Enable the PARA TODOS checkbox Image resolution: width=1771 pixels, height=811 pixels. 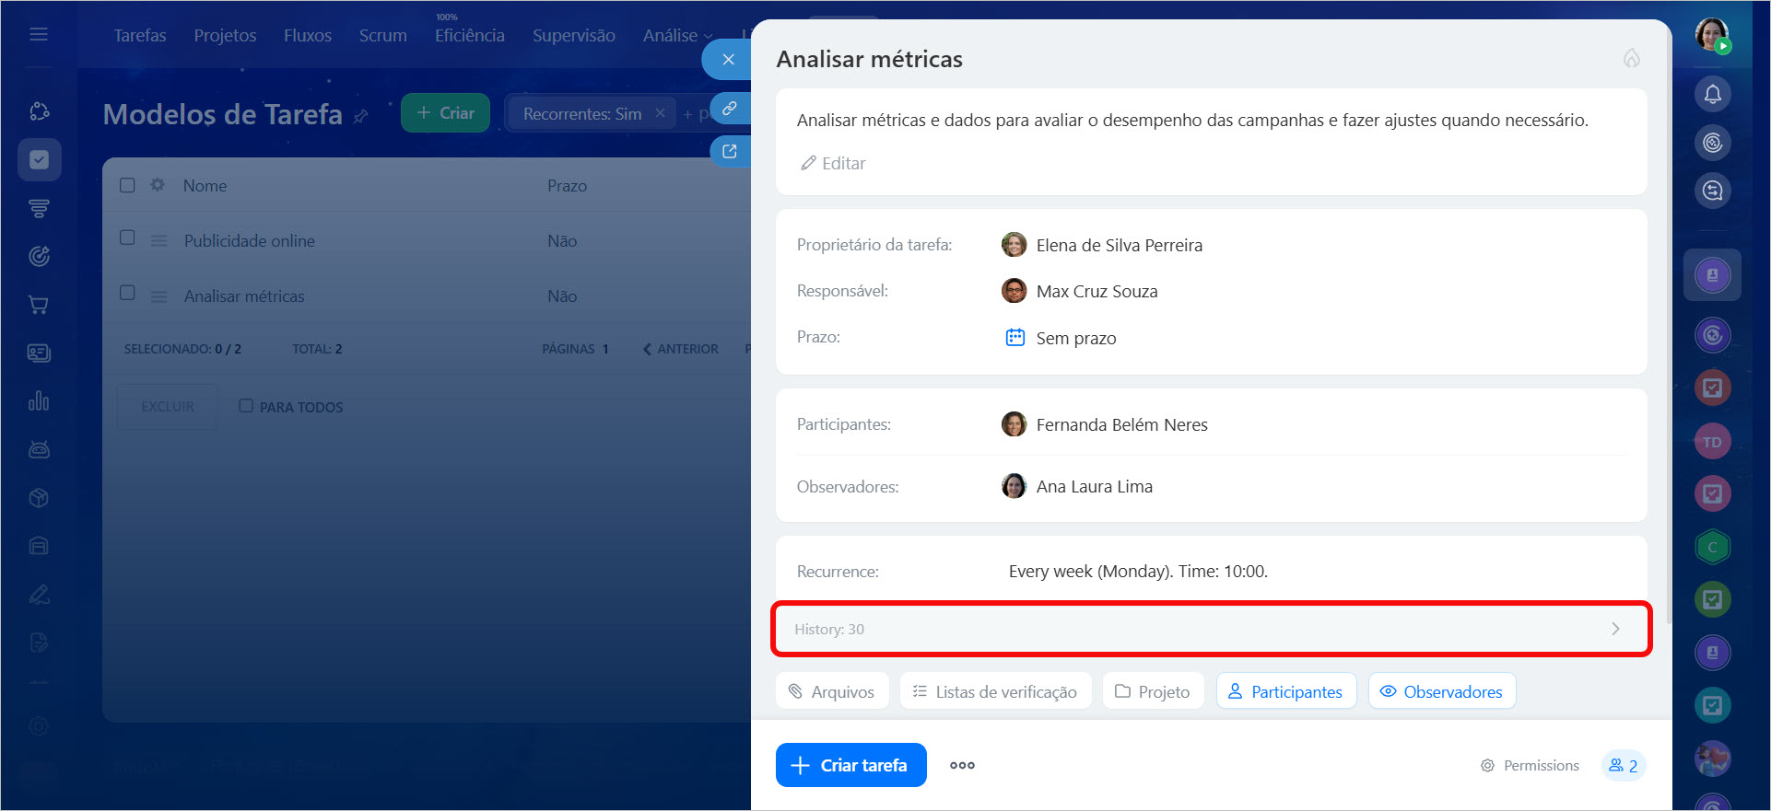[246, 406]
